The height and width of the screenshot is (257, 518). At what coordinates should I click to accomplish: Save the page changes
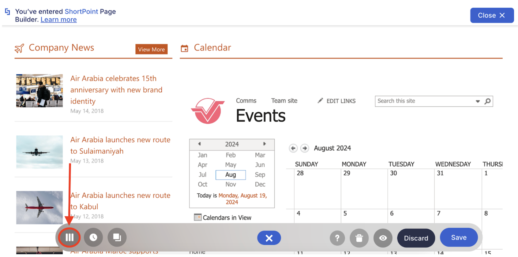459,237
